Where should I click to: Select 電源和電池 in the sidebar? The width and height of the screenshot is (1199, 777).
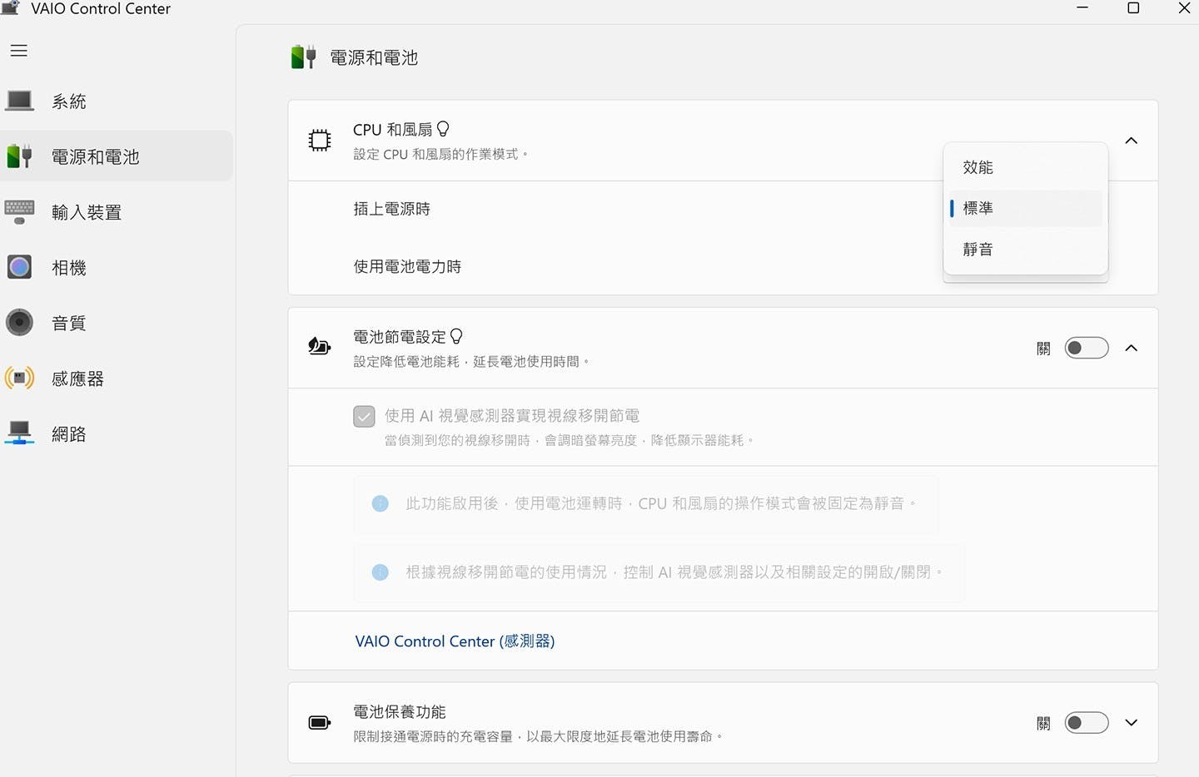(x=95, y=156)
